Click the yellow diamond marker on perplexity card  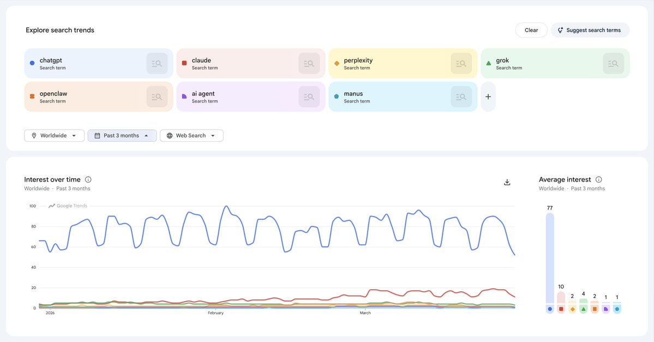pos(337,63)
